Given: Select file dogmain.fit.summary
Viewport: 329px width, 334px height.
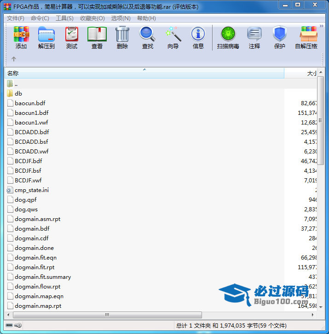Looking at the screenshot, I should [43, 277].
